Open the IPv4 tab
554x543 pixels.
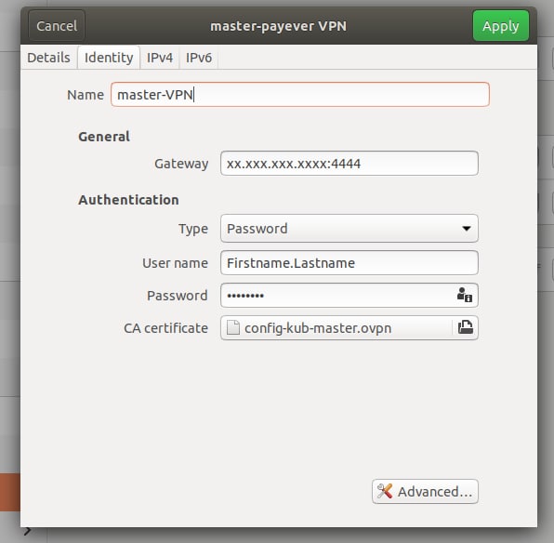coord(160,58)
